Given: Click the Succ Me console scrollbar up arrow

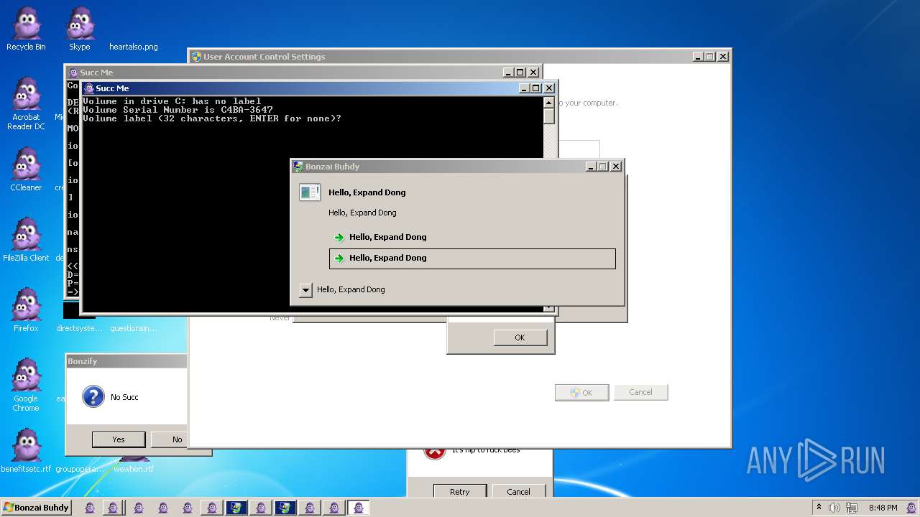Looking at the screenshot, I should click(x=549, y=103).
